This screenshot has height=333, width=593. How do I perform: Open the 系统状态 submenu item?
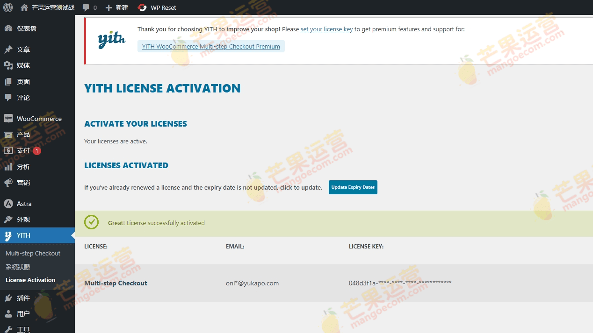pyautogui.click(x=18, y=267)
